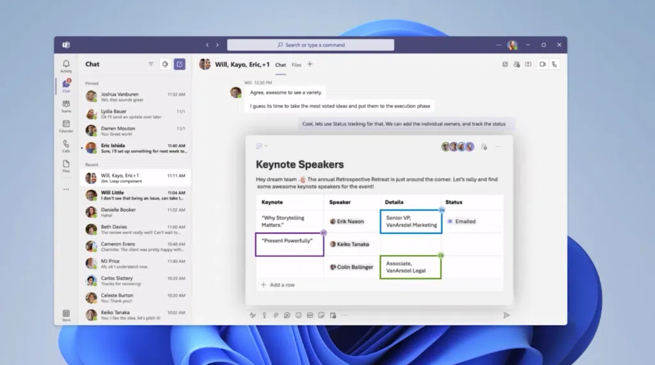This screenshot has height=365, width=655.
Task: Click the meet now icon beside filter
Action: pos(166,64)
